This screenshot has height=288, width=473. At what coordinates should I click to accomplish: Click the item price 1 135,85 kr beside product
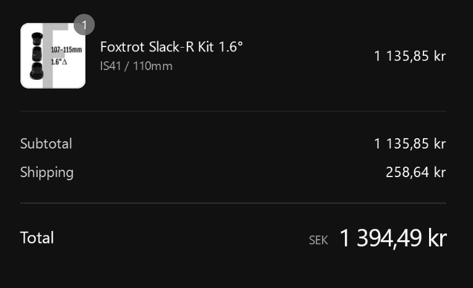point(409,56)
